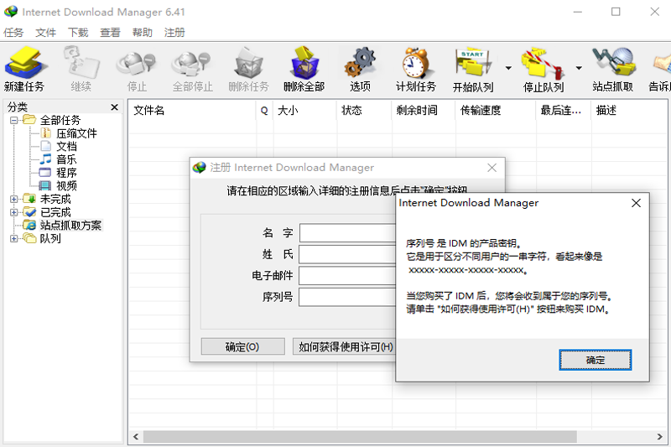Select the 视频 category
Image resolution: width=671 pixels, height=447 pixels.
click(x=66, y=185)
